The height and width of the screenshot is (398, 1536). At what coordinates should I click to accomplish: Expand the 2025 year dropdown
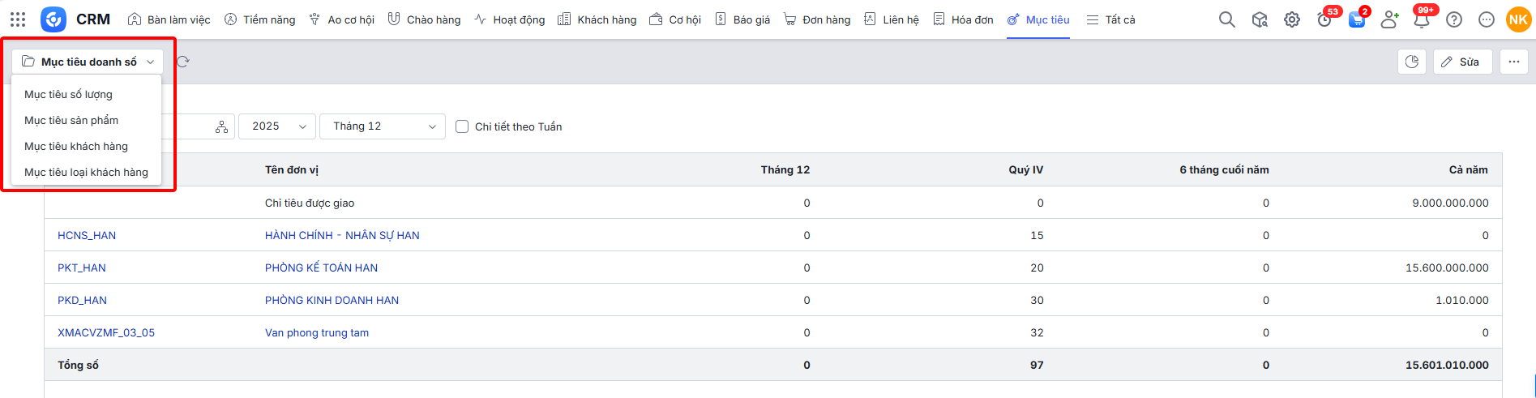coord(277,126)
